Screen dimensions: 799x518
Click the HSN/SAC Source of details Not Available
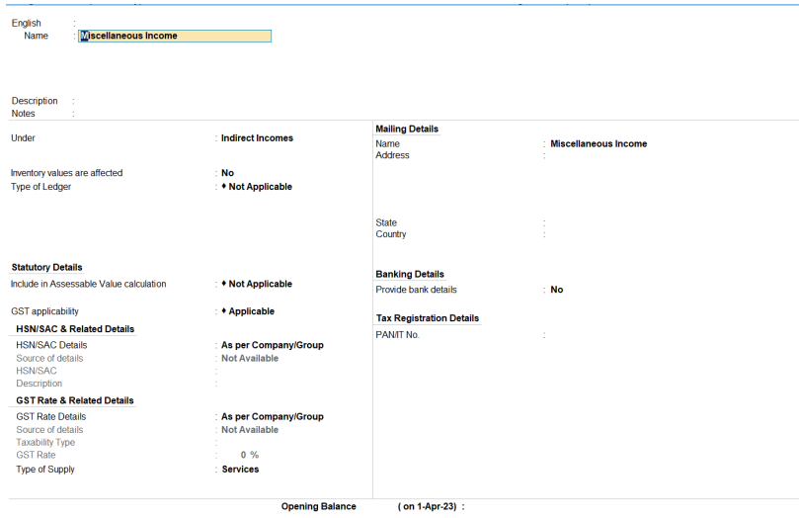coord(249,358)
